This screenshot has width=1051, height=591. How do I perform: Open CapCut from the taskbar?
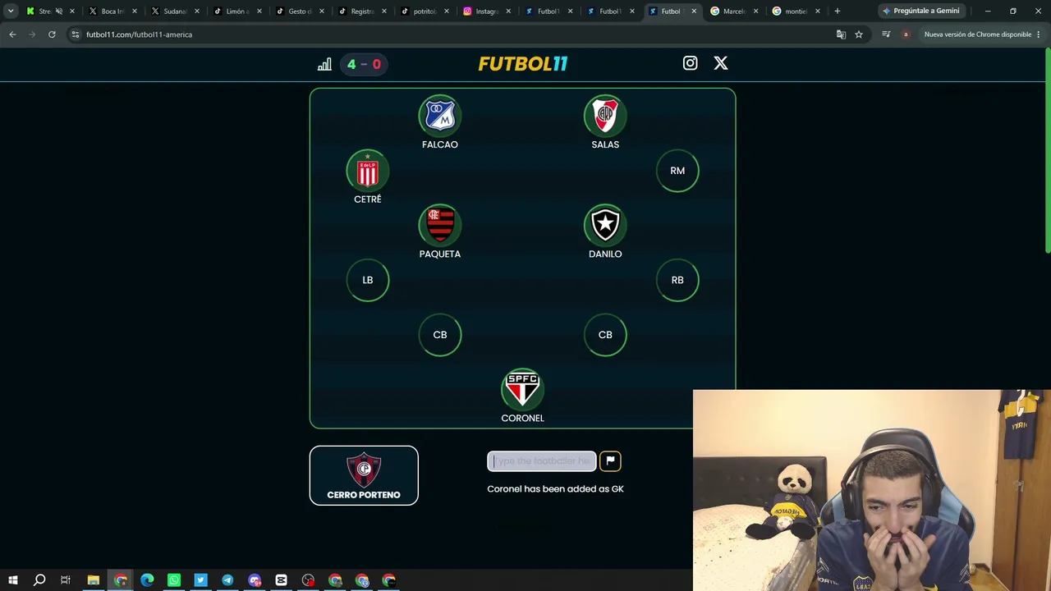281,580
